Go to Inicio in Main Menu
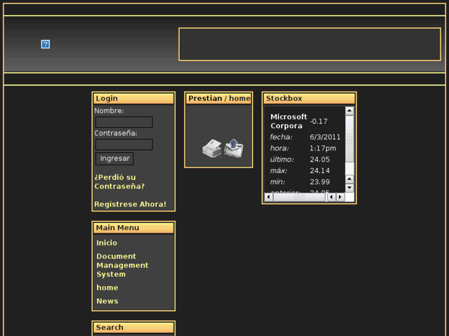 click(106, 243)
